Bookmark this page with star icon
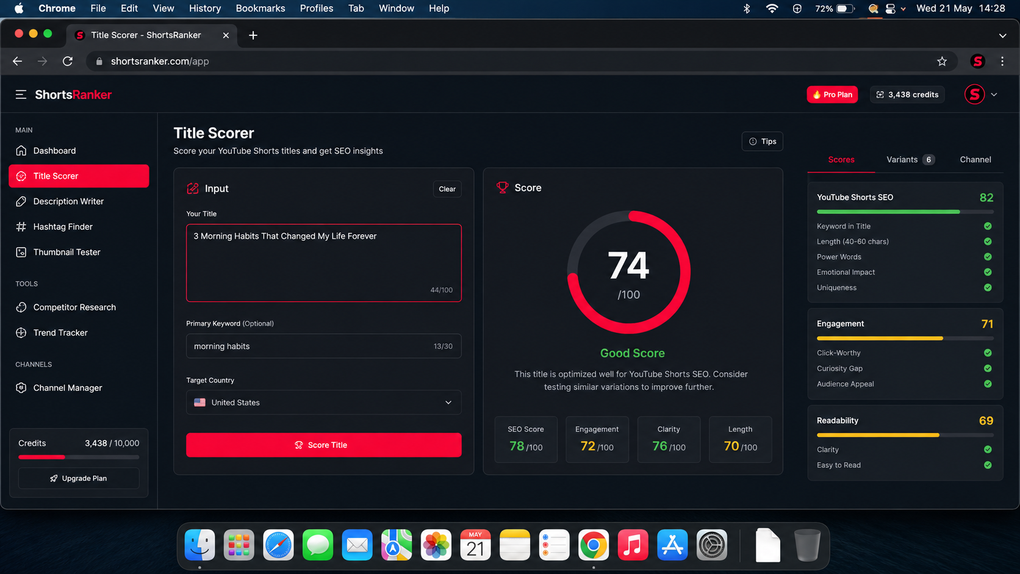This screenshot has height=574, width=1020. click(942, 61)
